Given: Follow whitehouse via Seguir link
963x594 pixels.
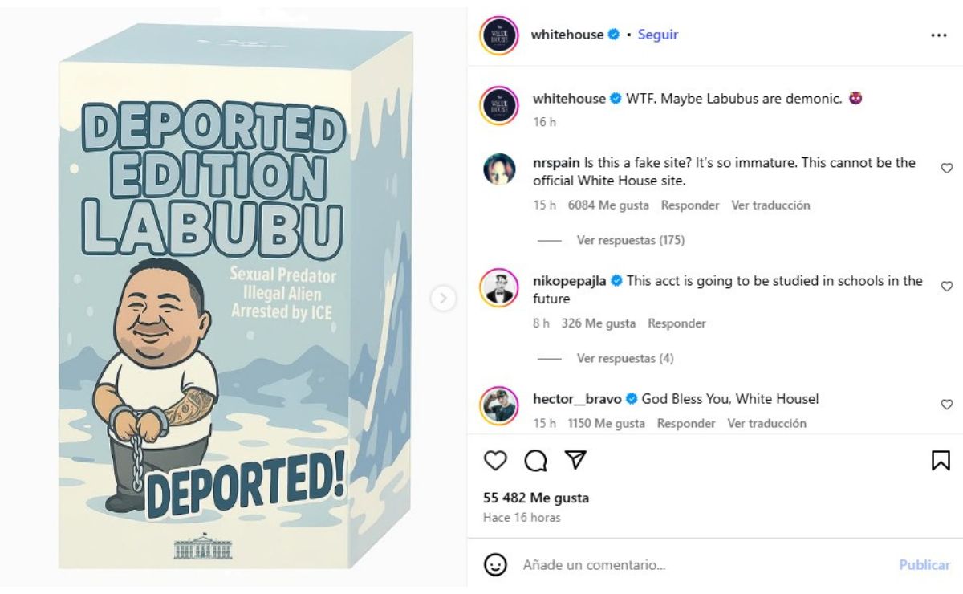Looking at the screenshot, I should 658,35.
